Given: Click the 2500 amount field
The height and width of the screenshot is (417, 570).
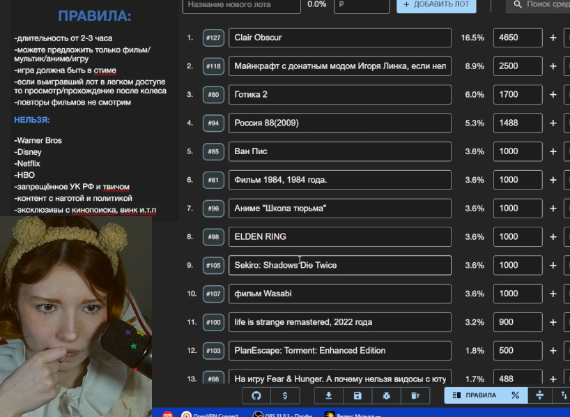Looking at the screenshot, I should coord(518,66).
